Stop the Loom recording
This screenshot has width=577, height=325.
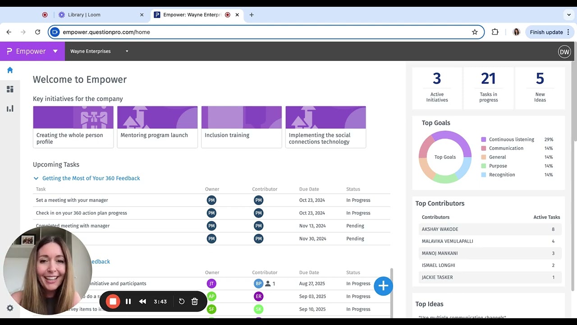(113, 302)
